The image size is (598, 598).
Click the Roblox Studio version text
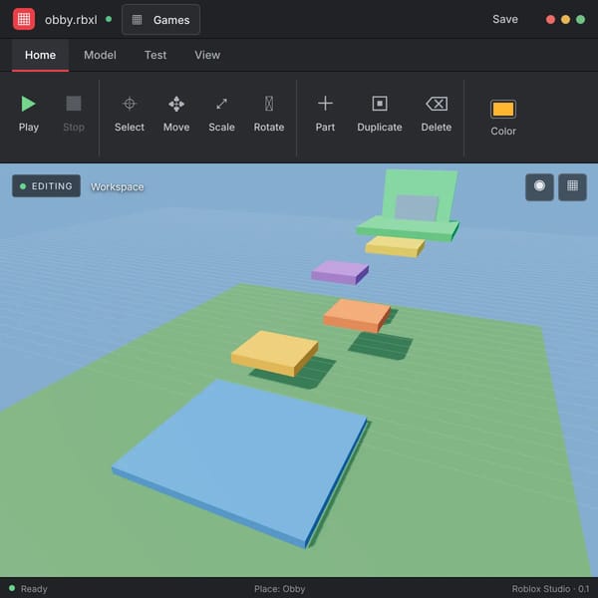click(x=550, y=589)
